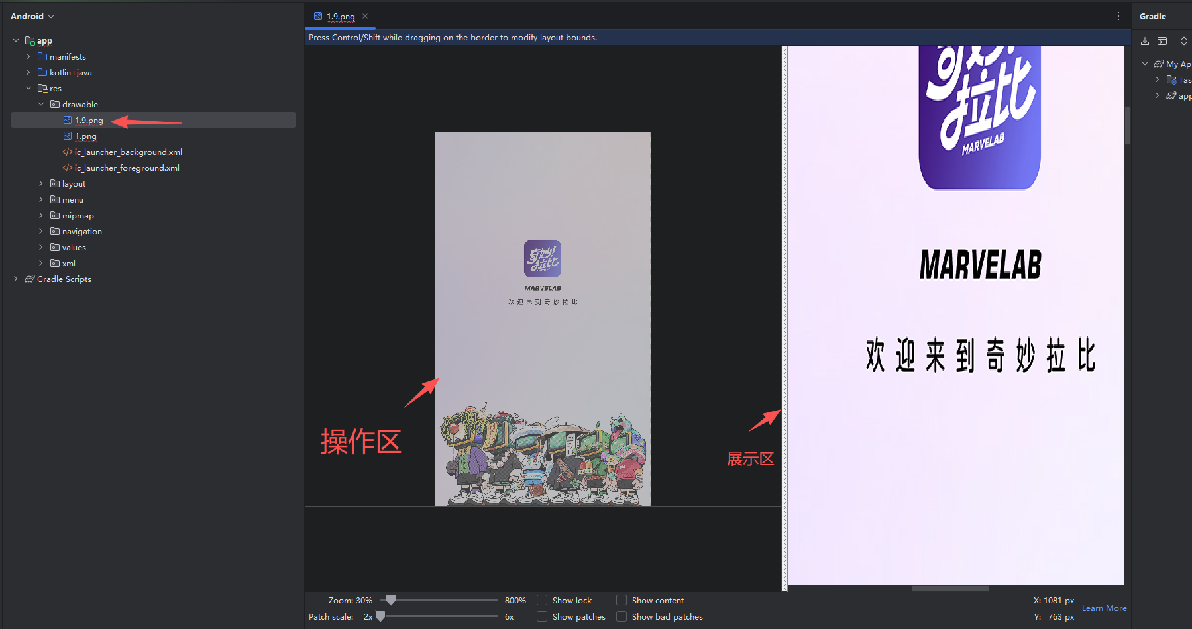This screenshot has width=1192, height=629.
Task: Click the Gradle Scripts elephant icon
Action: point(30,279)
